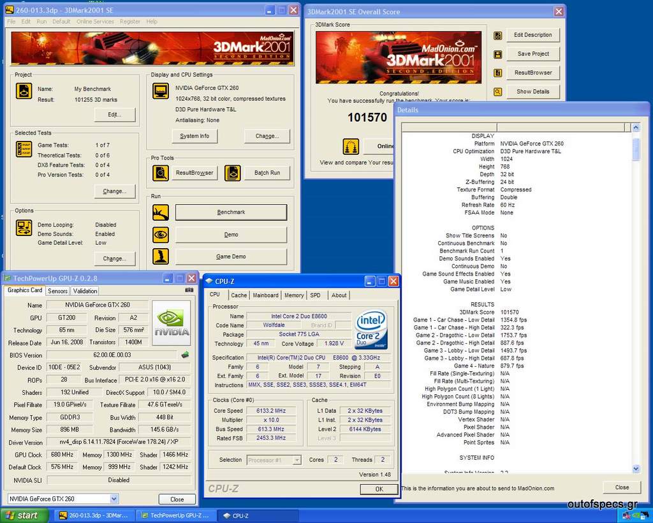Screen dimensions: 653x523
Task: Click Change button under Selected Tests
Action: [x=115, y=191]
